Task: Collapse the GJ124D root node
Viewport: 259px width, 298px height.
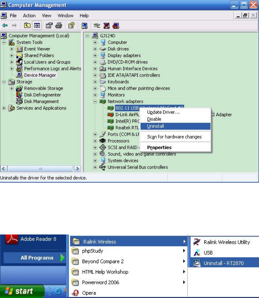Action: [87, 36]
